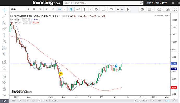
Task: Create a new alert bell
Action: (x=128, y=9)
